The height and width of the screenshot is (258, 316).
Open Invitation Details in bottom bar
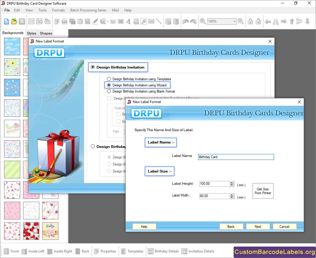click(198, 251)
